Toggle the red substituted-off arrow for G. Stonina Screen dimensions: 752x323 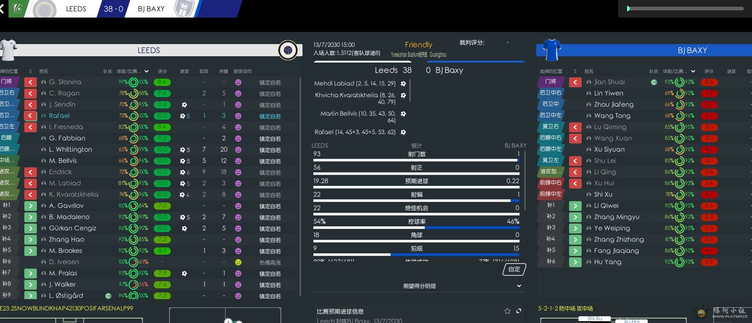click(x=30, y=82)
